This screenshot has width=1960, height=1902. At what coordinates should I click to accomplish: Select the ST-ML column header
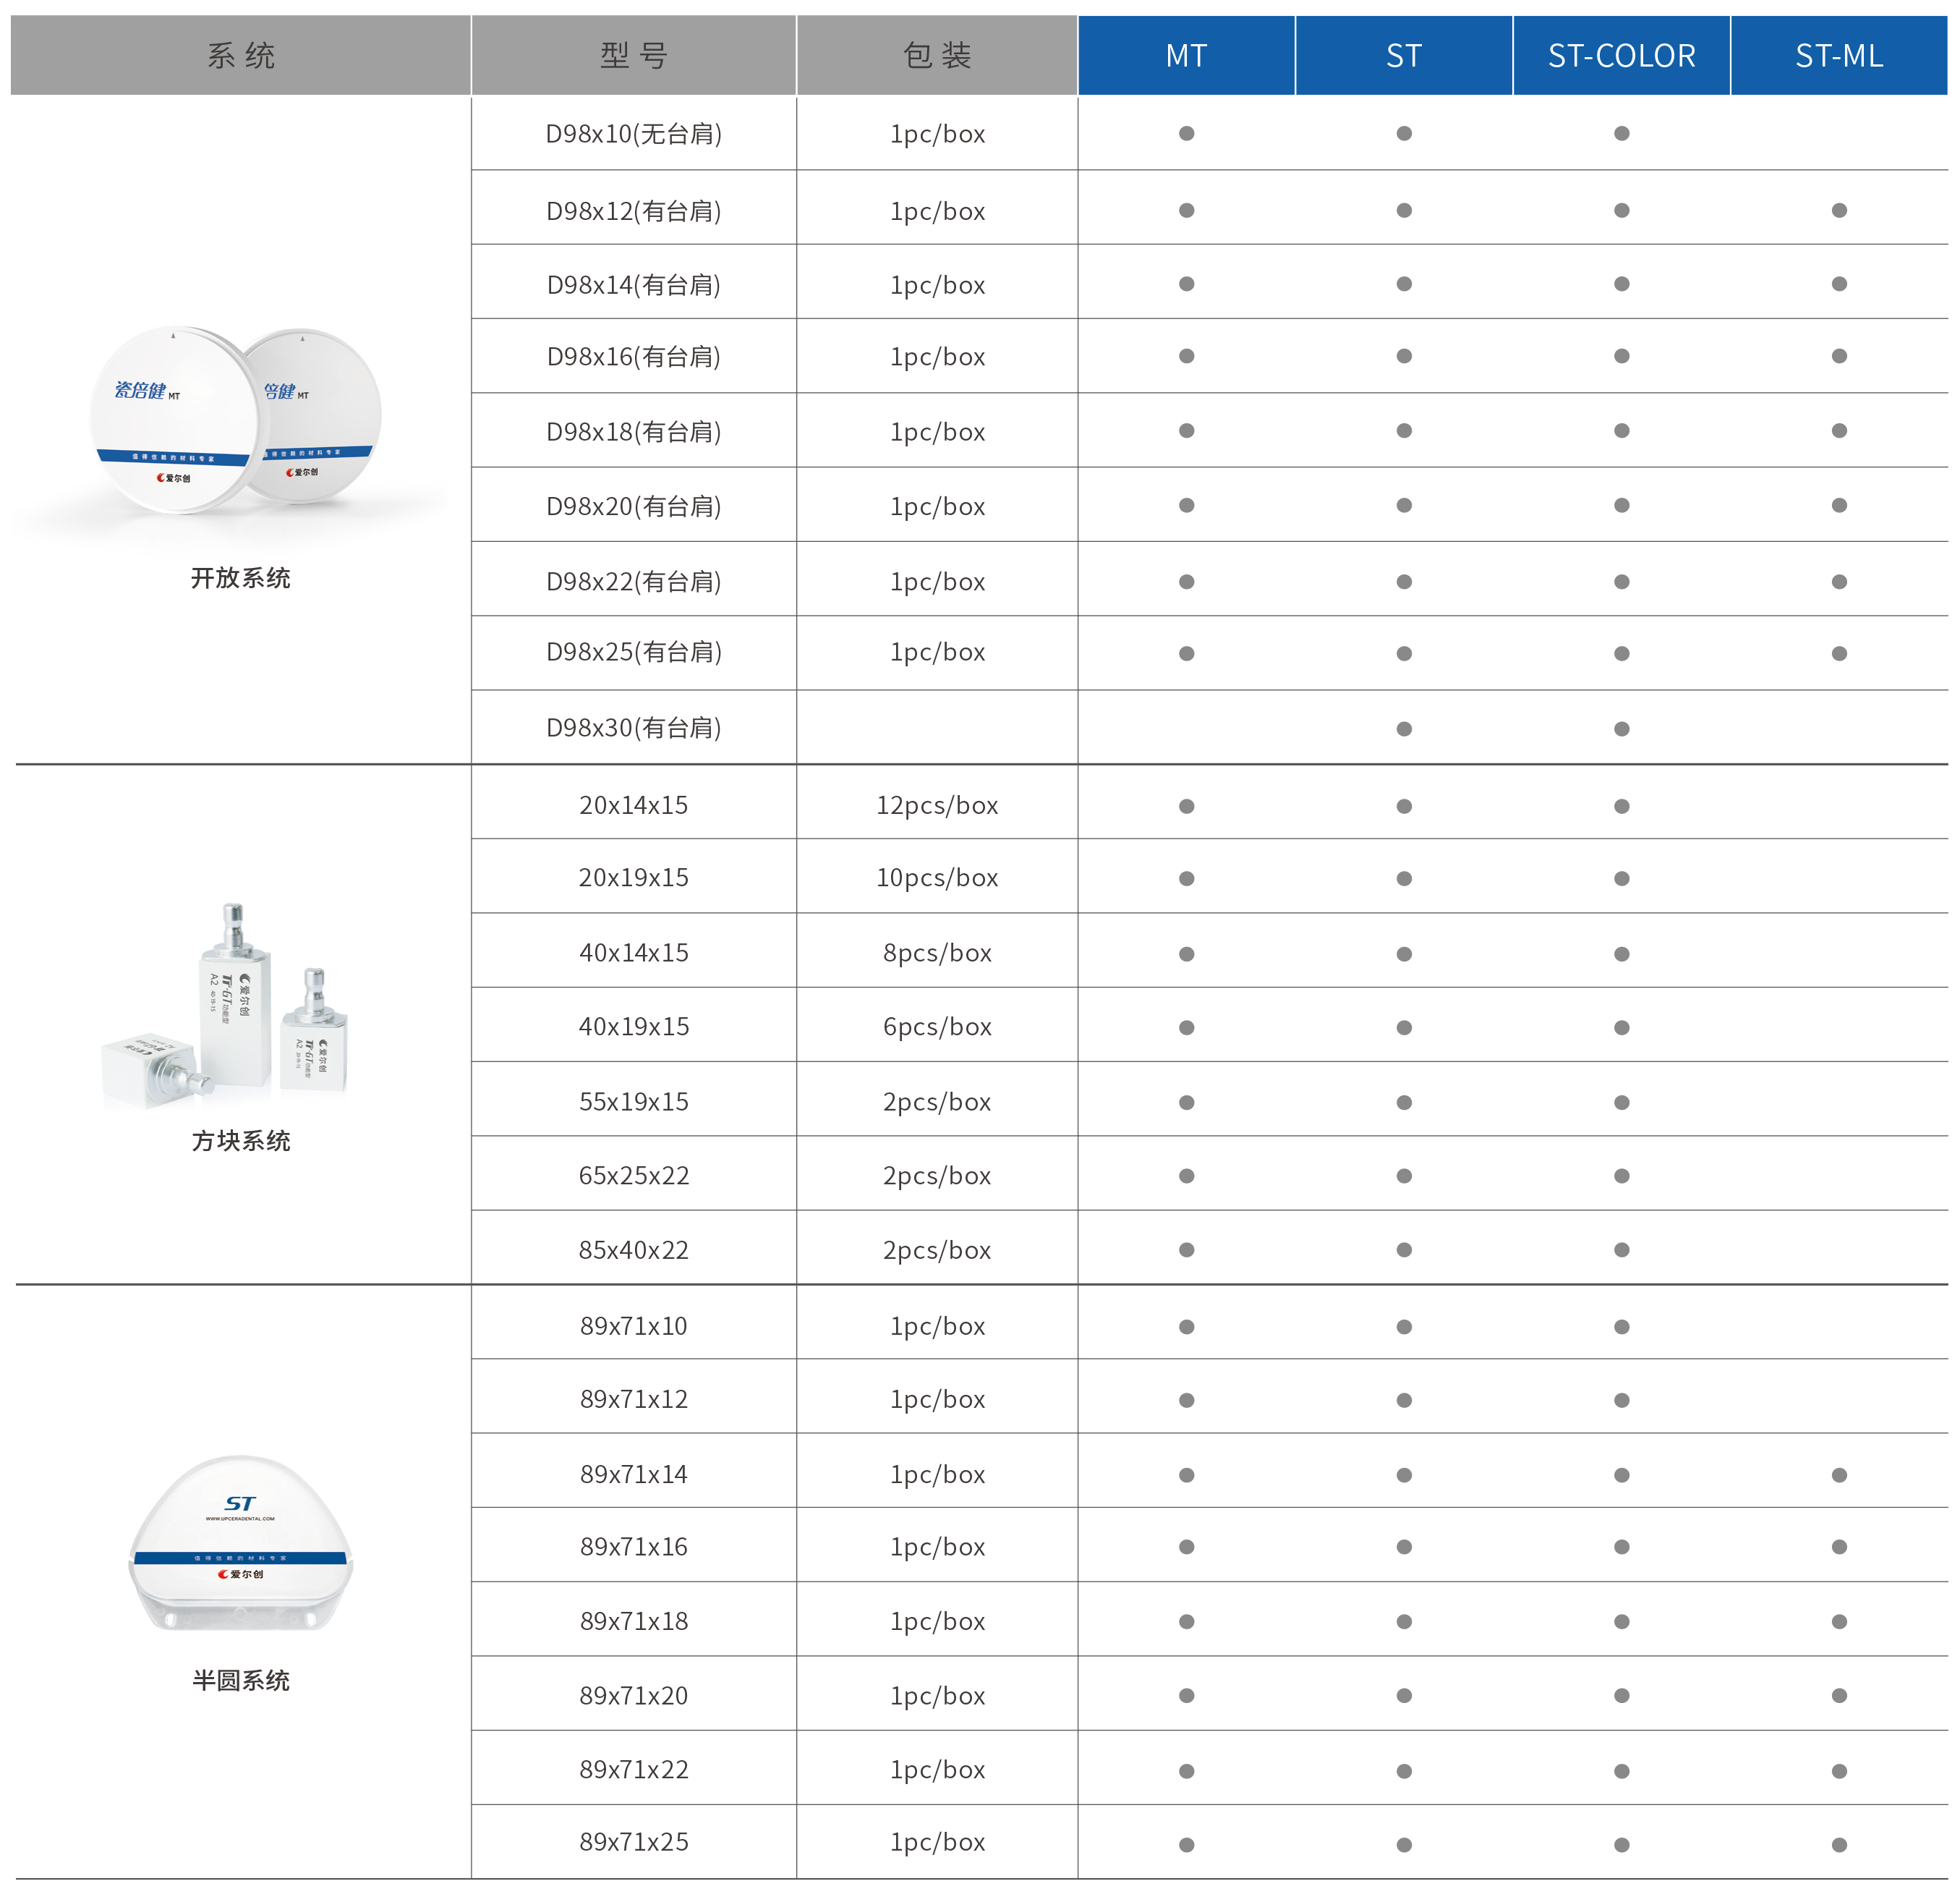[x=1838, y=55]
